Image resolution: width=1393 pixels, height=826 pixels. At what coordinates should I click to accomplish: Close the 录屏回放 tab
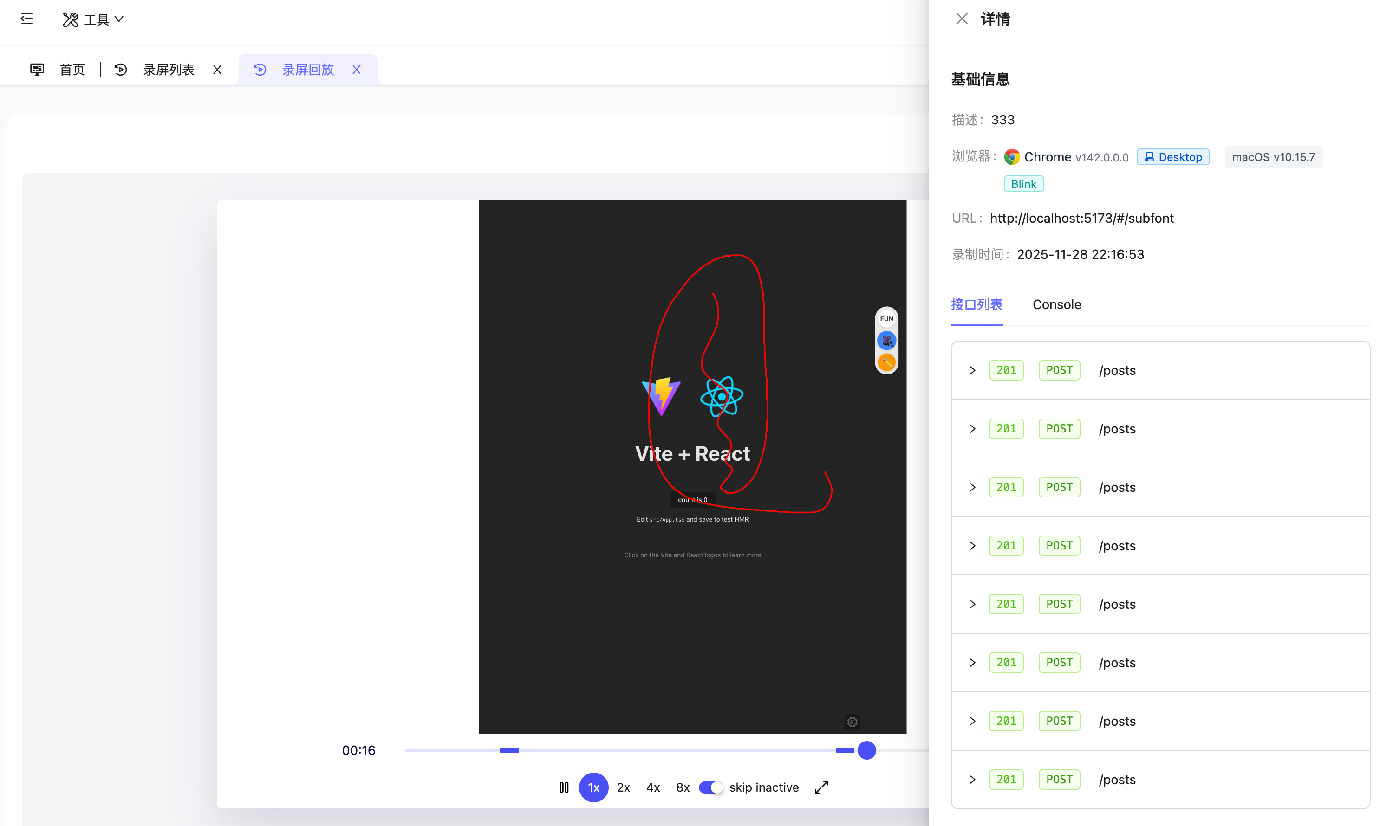click(357, 70)
